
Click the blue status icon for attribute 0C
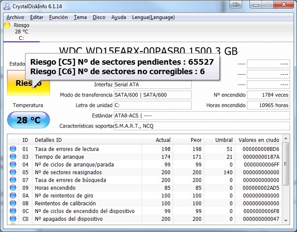point(13,211)
